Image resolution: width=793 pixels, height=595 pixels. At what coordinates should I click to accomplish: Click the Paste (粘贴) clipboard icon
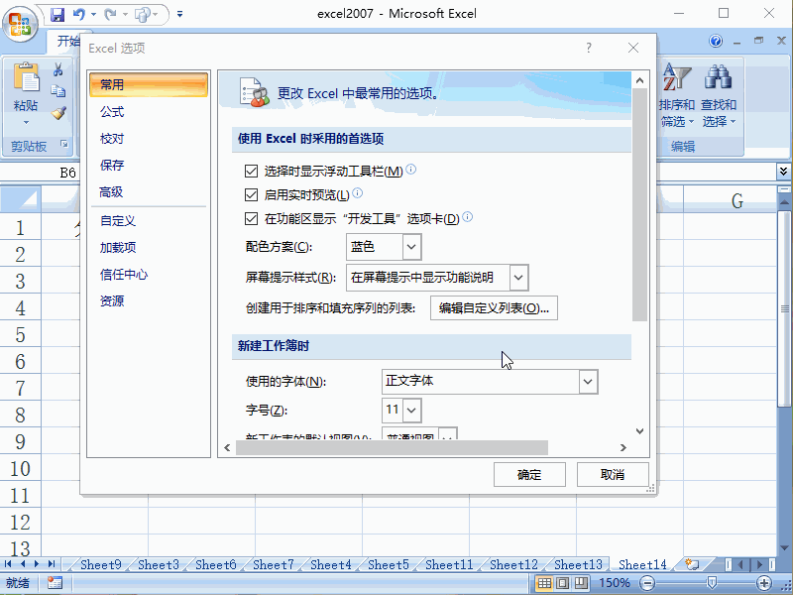point(27,77)
